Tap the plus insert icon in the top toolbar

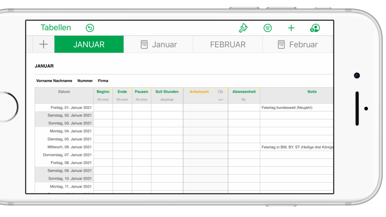[x=291, y=28]
